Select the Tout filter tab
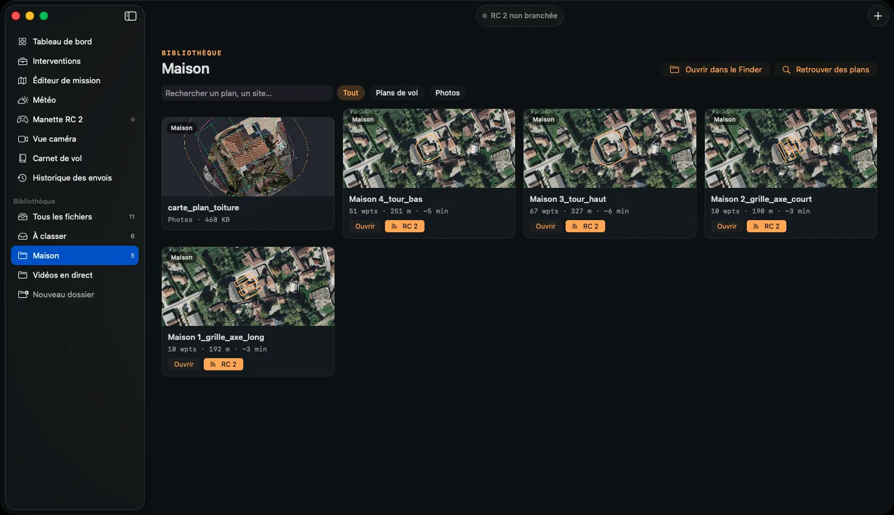Viewport: 894px width, 515px height. pyautogui.click(x=350, y=93)
